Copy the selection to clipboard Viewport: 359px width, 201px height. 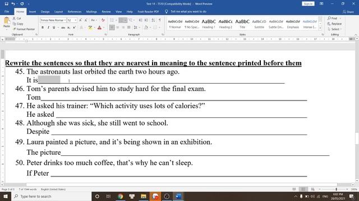[18, 23]
